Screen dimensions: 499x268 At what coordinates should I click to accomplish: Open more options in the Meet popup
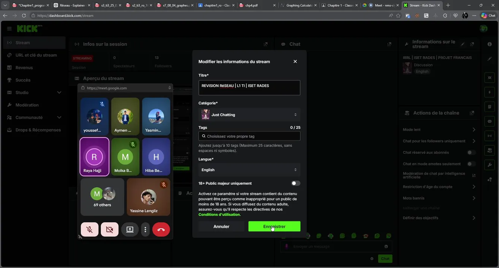pyautogui.click(x=145, y=230)
